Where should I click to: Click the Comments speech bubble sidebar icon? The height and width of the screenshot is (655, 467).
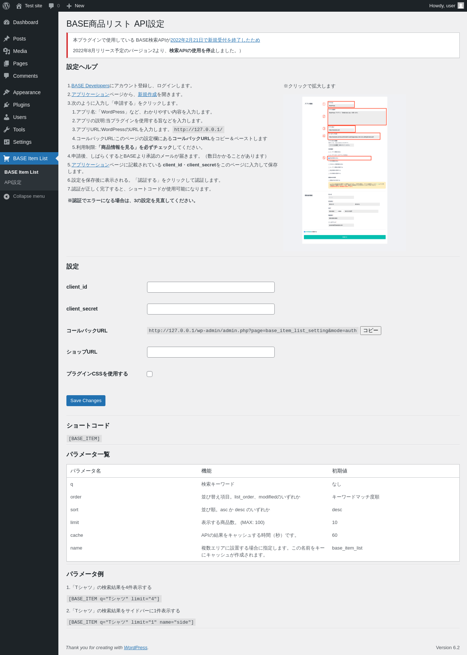pyautogui.click(x=7, y=76)
